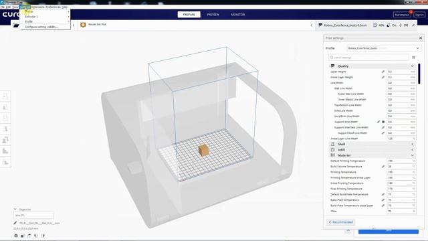Collapse printer selector with left chevron
Image resolution: width=428 pixels, height=241 pixels.
click(x=74, y=25)
